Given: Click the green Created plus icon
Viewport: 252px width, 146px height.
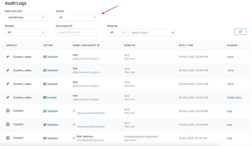Looking at the screenshot, I should pyautogui.click(x=44, y=97).
